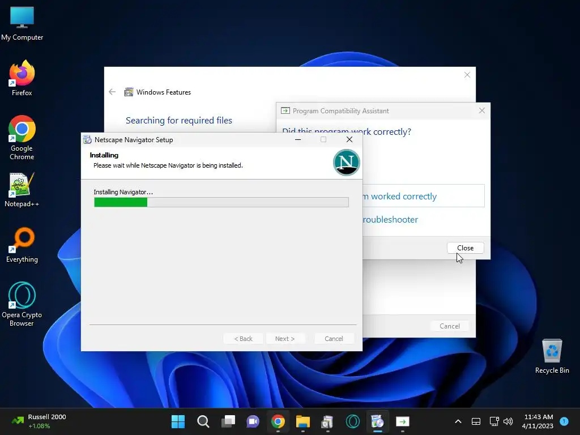This screenshot has width=580, height=435.
Task: Open the clock showing 11:43 AM
Action: pos(538,421)
